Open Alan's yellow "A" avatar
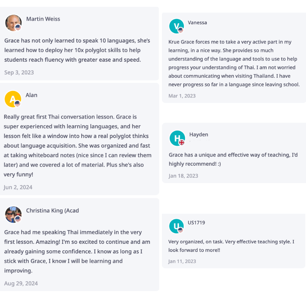This screenshot has height=306, width=306. pyautogui.click(x=12, y=99)
